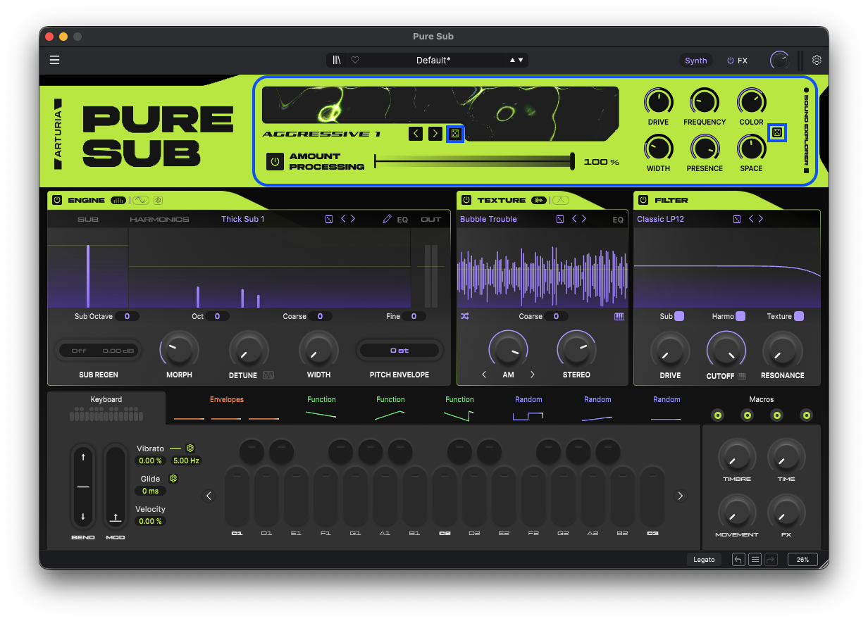Open the edit history list icon
This screenshot has width=868, height=621.
755,560
